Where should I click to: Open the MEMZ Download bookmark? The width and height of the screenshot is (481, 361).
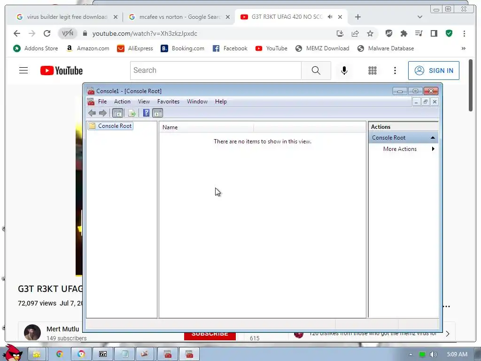click(x=322, y=48)
